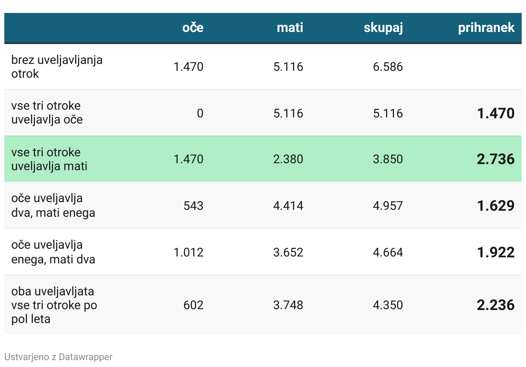Click the skupaj value 6.586
Viewport: 526px width, 367px height.
pyautogui.click(x=388, y=67)
